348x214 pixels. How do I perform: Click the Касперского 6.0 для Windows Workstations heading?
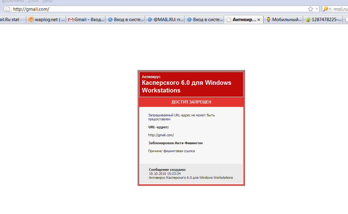click(186, 86)
